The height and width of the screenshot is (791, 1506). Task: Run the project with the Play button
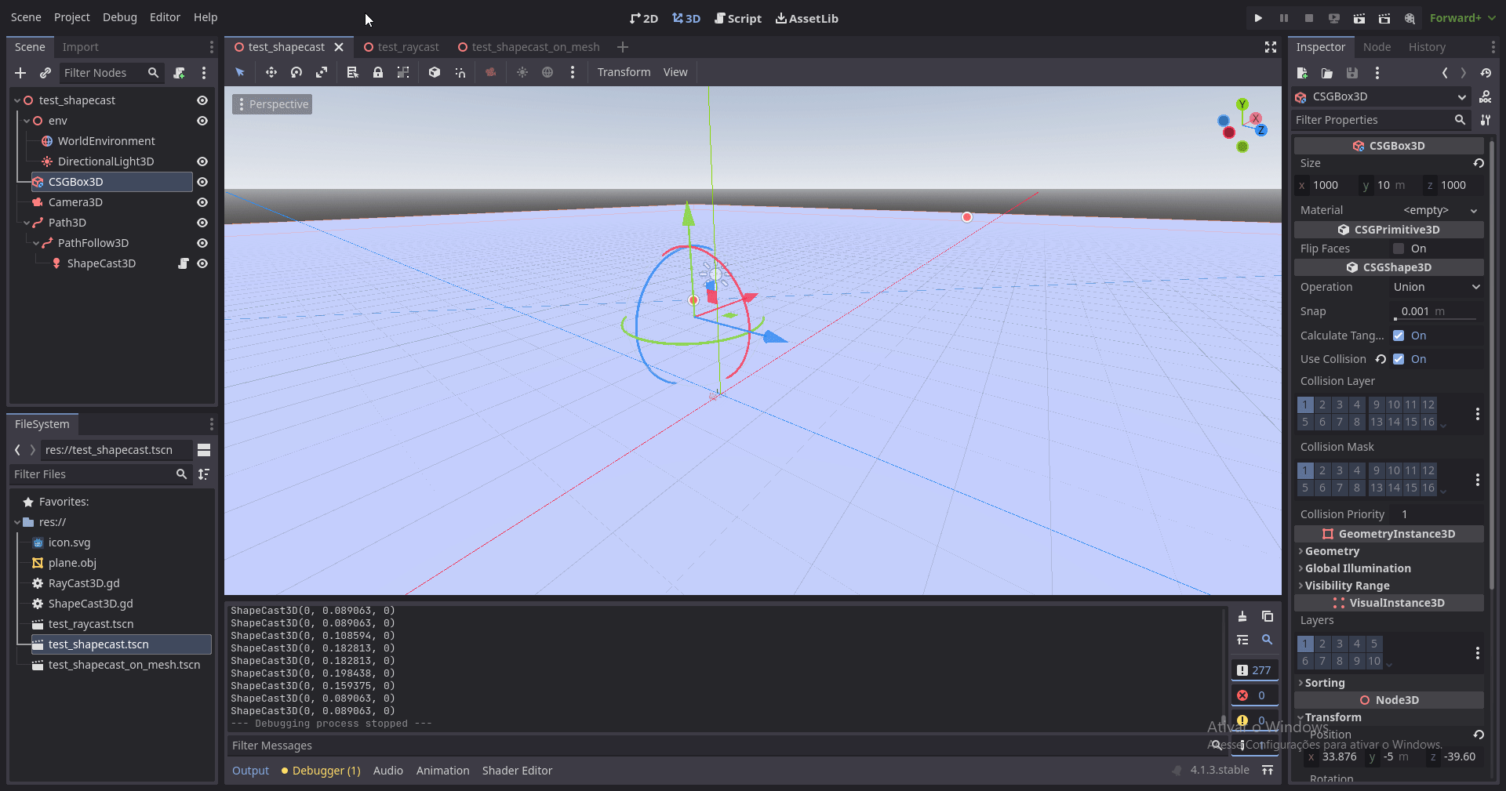[x=1258, y=17]
